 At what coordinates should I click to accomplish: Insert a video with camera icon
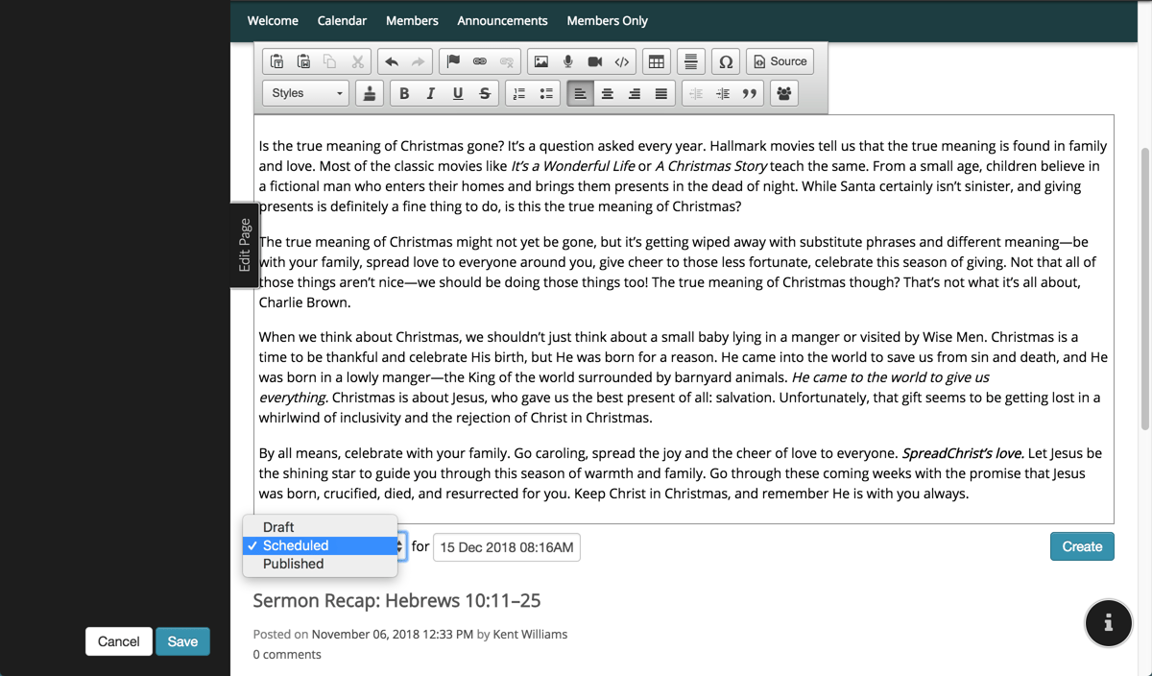(x=595, y=61)
